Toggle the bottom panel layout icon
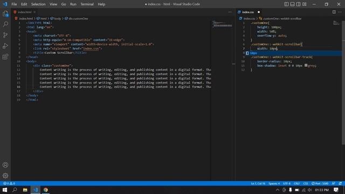345x194 pixels. pyautogui.click(x=292, y=4)
